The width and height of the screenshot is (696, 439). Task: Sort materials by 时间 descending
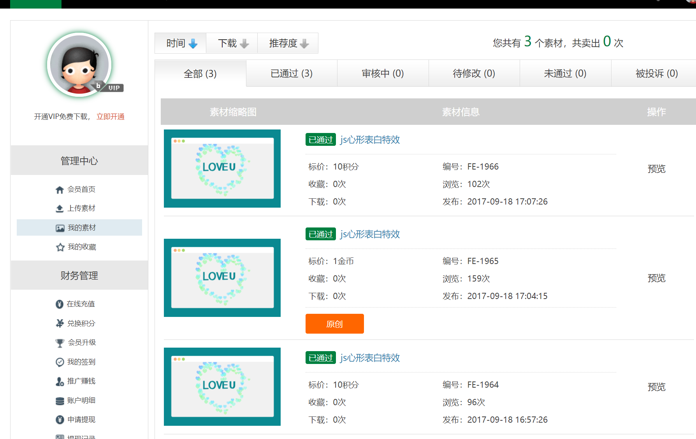180,43
